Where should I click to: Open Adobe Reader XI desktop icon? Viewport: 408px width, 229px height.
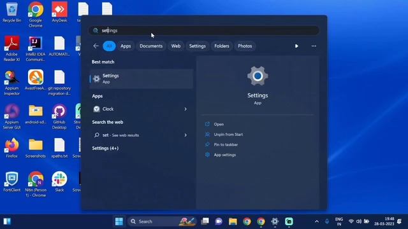point(11,48)
